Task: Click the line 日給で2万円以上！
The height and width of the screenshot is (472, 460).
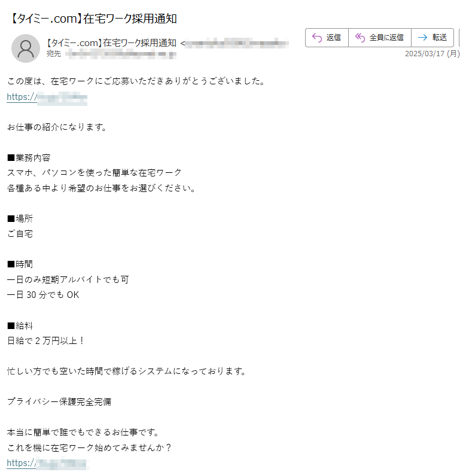Action: [x=46, y=341]
